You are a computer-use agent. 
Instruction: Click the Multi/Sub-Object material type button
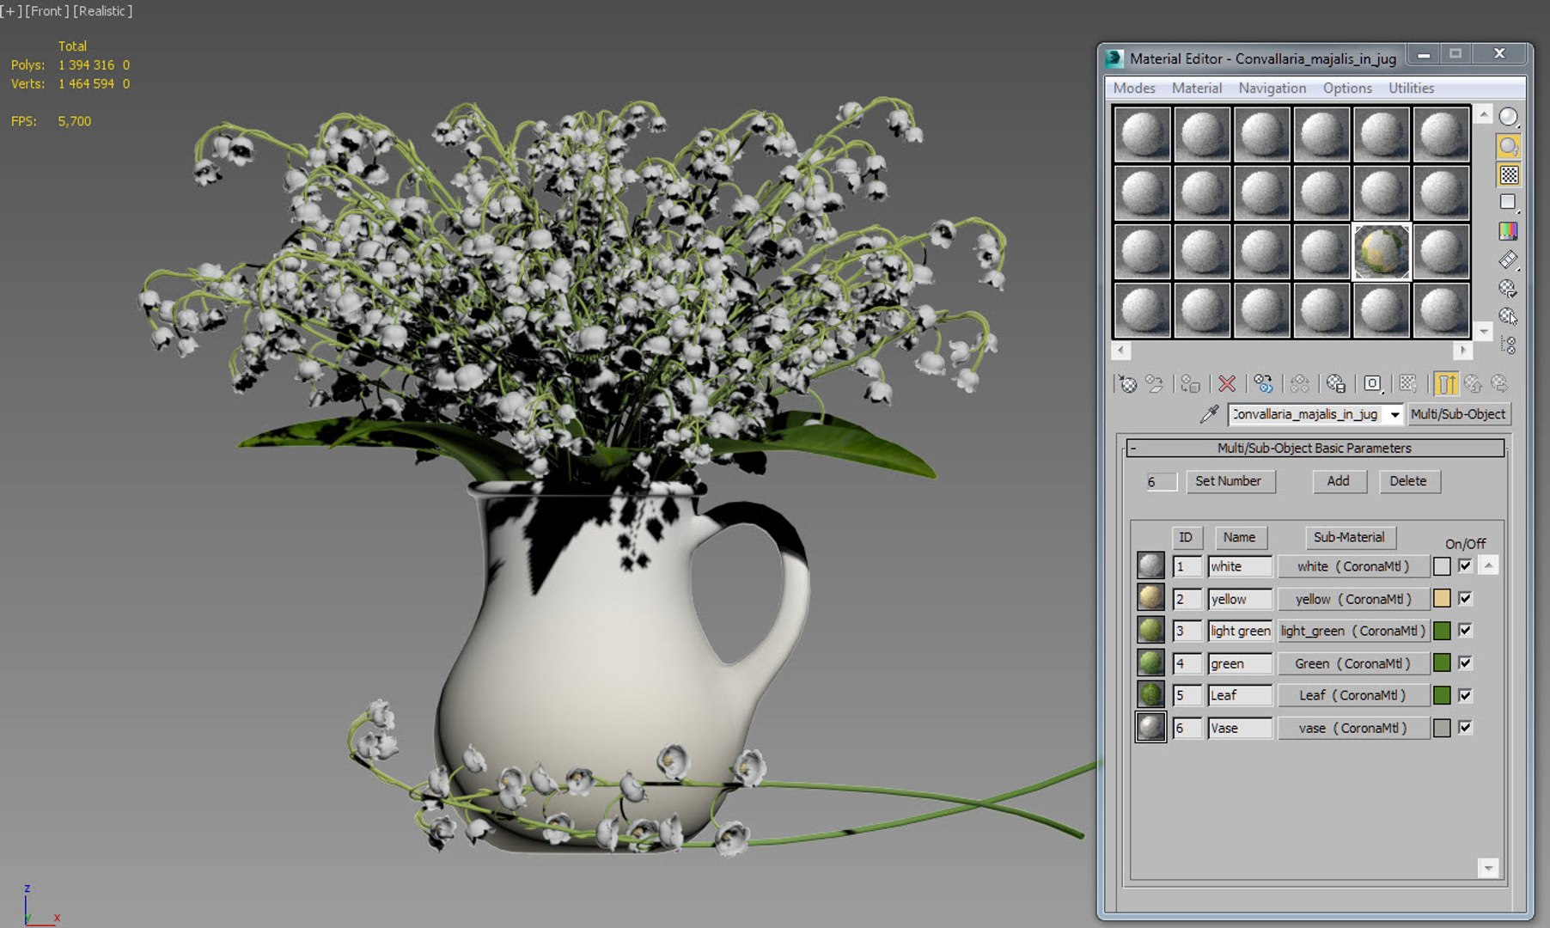coord(1458,414)
